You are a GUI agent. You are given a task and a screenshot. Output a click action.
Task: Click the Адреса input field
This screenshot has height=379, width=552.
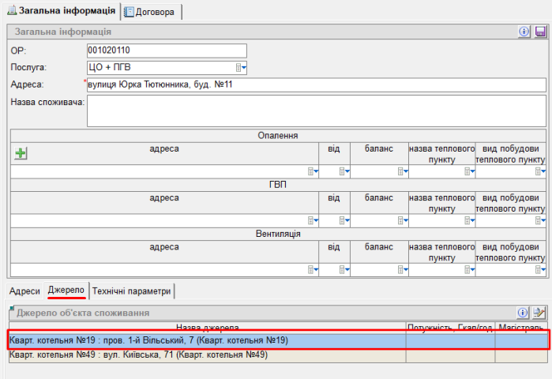click(x=316, y=85)
